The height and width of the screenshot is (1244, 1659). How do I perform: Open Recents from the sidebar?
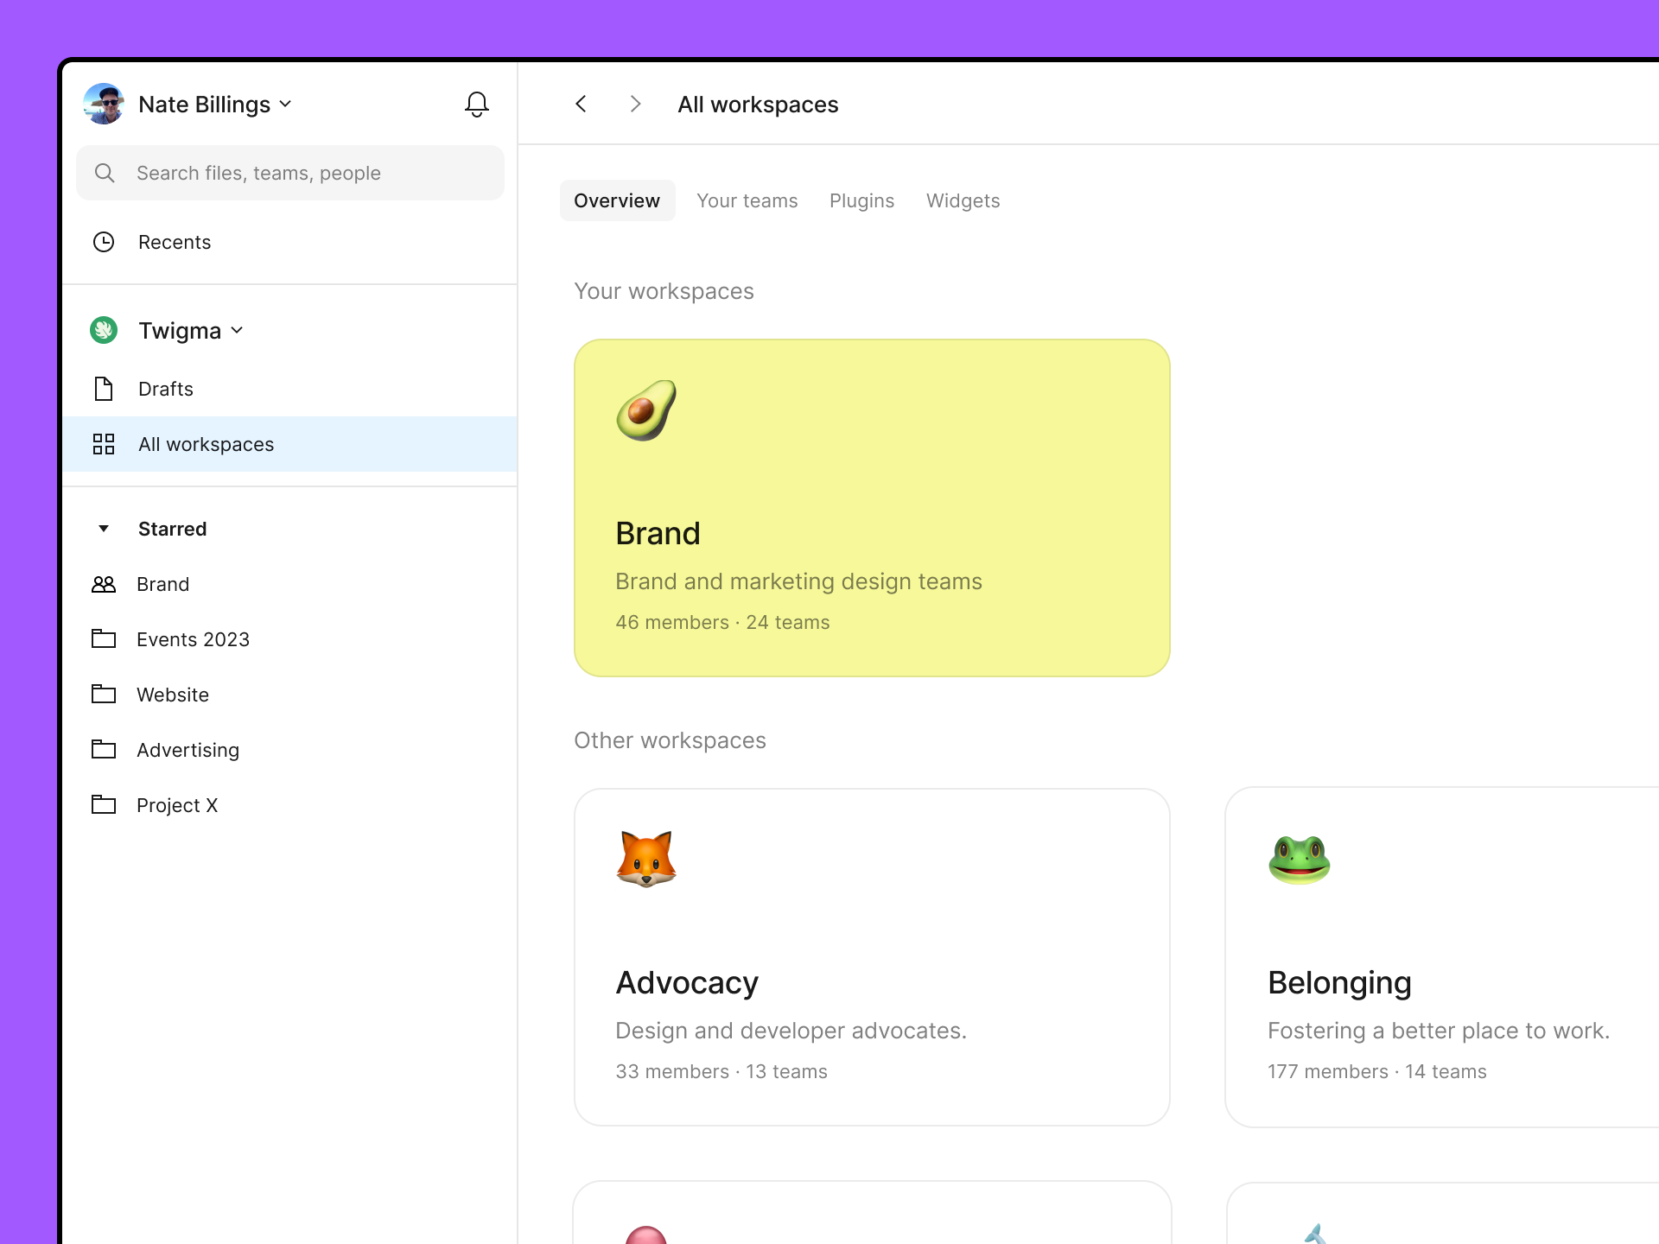pos(174,242)
